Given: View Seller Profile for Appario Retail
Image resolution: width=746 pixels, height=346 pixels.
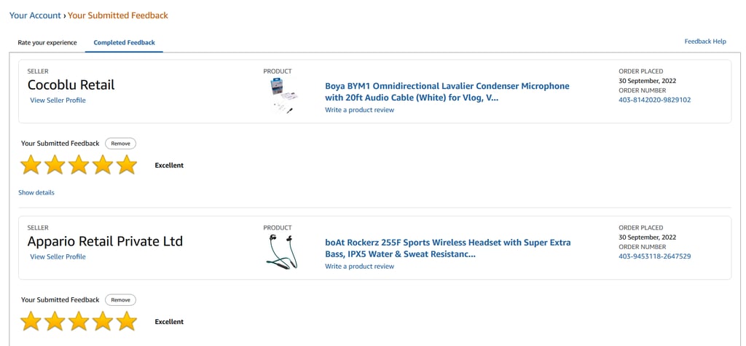Looking at the screenshot, I should click(58, 256).
